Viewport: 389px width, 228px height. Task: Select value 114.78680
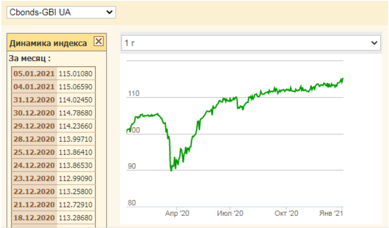pyautogui.click(x=76, y=113)
